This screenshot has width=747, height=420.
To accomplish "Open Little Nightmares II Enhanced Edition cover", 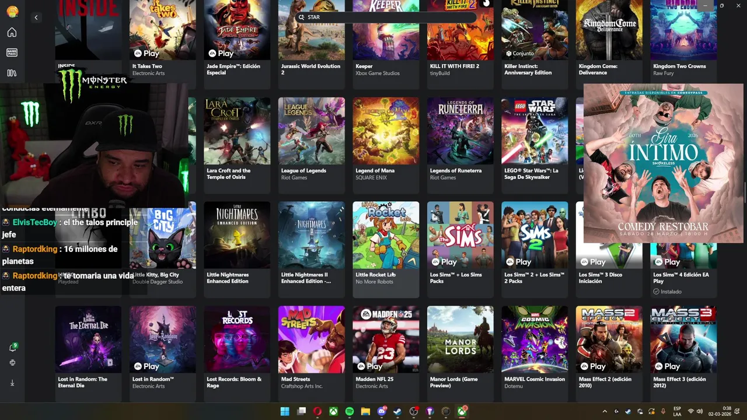I will [312, 235].
